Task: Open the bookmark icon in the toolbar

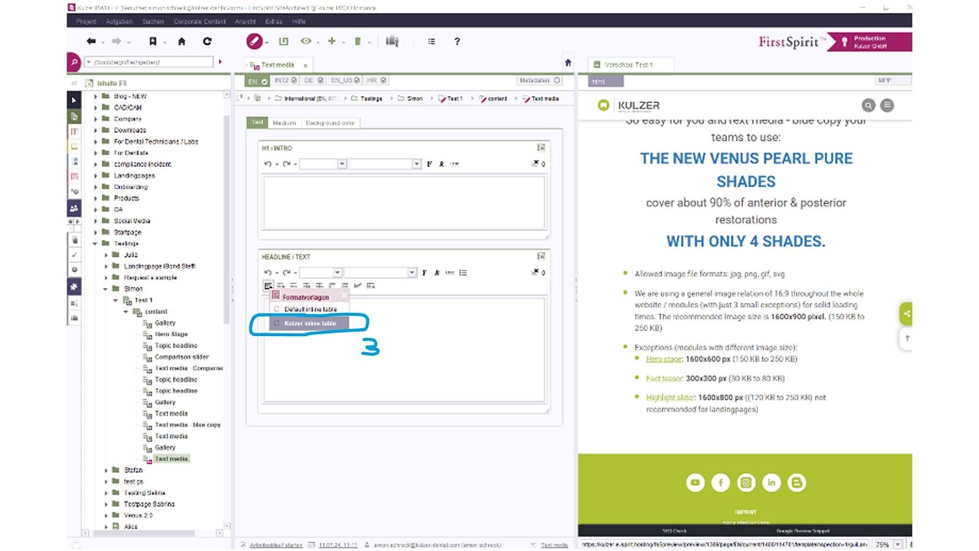Action: click(153, 41)
